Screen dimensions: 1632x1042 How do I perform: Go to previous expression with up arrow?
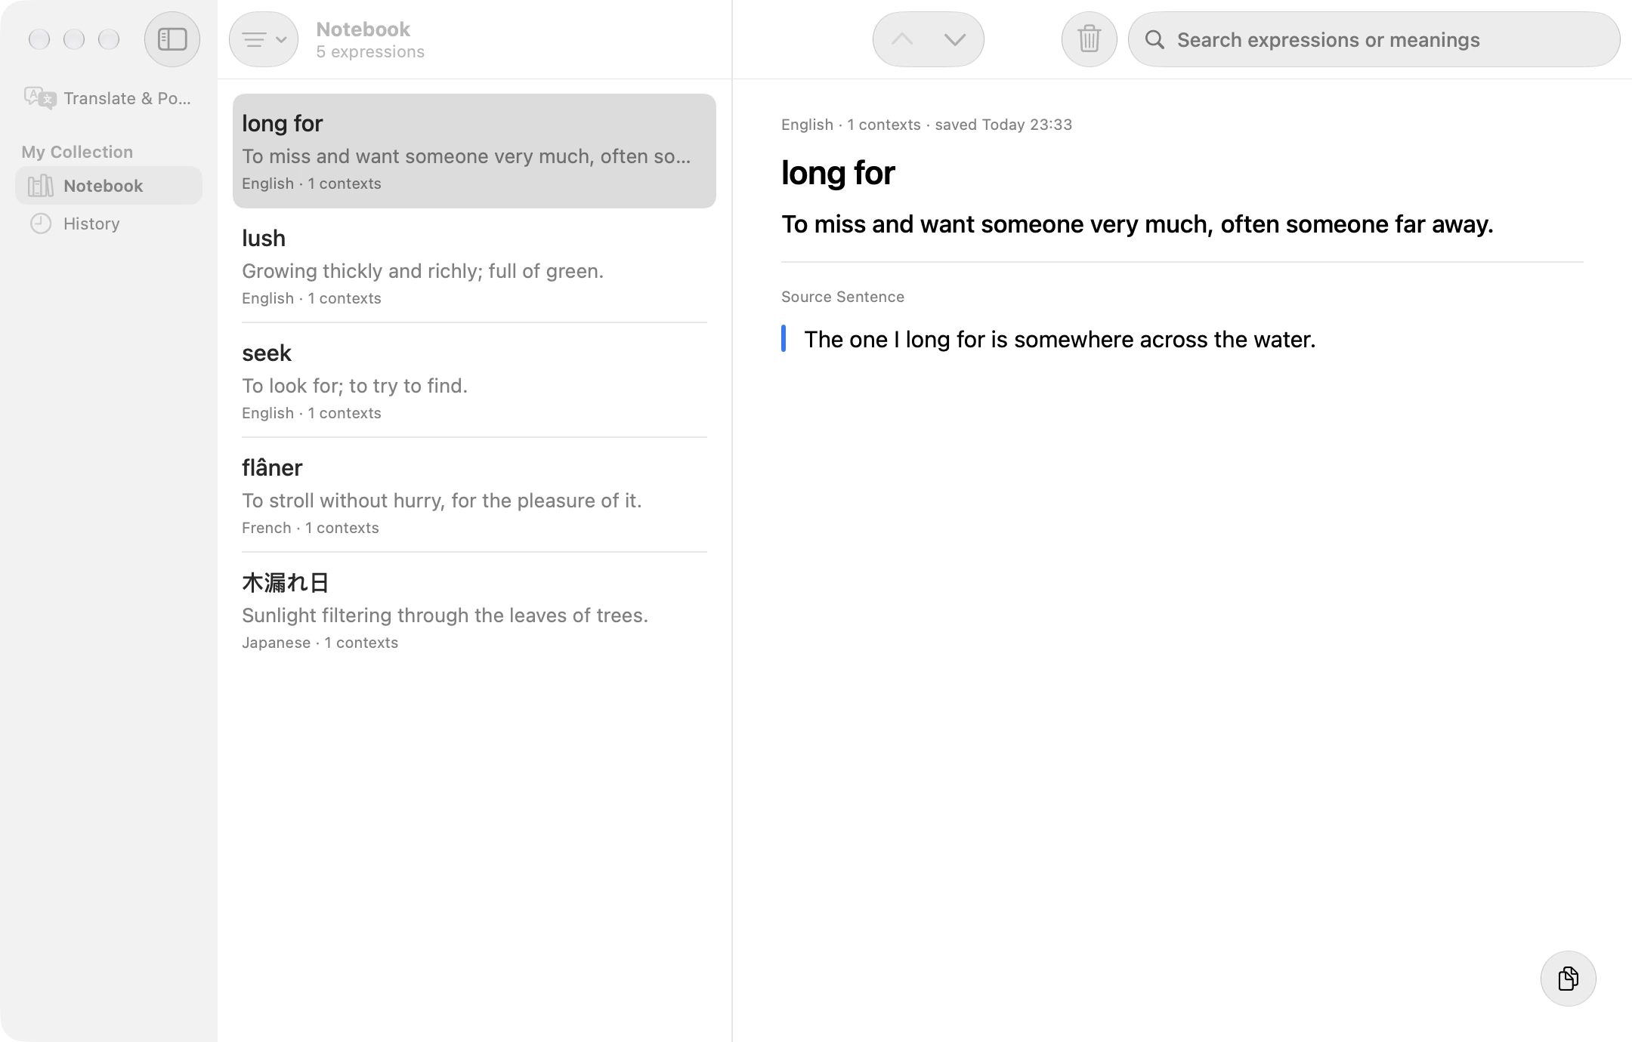pos(902,39)
